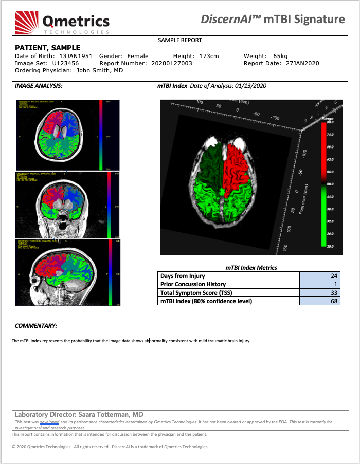
Task: Open the axial brain MRI thumbnail
Action: click(68, 135)
